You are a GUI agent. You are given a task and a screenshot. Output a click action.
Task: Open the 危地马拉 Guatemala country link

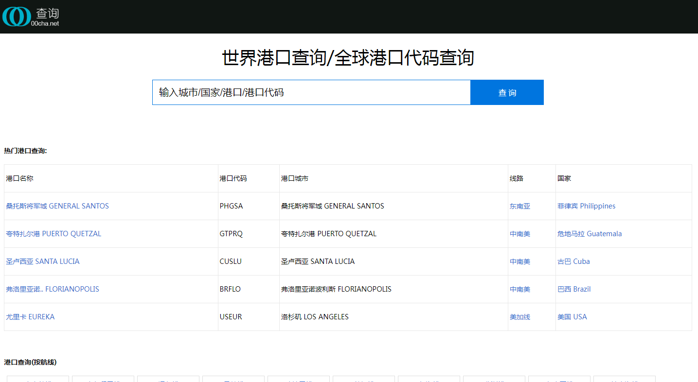(590, 233)
